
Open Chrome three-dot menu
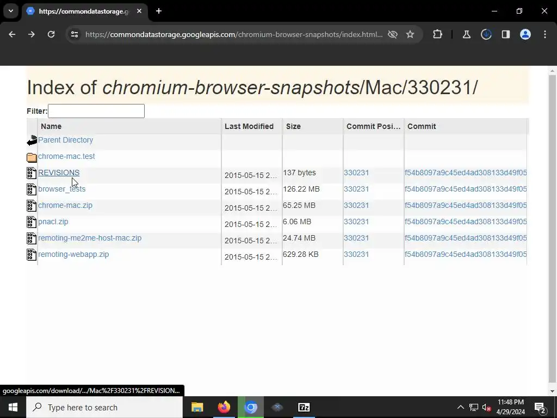[545, 34]
